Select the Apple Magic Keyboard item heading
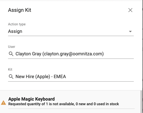Screen dimensions: 143x113 pos(32,99)
